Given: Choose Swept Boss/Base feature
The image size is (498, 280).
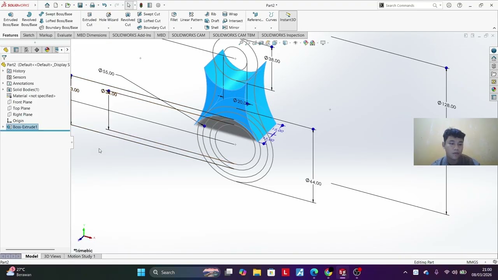Looking at the screenshot, I should pyautogui.click(x=55, y=14).
